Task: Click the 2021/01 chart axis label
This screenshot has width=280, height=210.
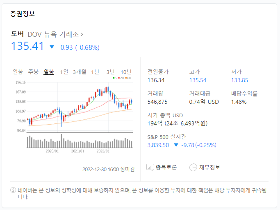Action: pos(77,151)
